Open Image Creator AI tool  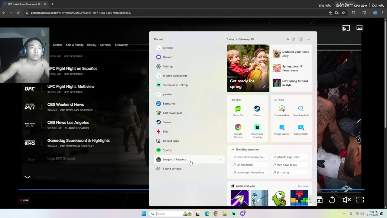coord(282,130)
